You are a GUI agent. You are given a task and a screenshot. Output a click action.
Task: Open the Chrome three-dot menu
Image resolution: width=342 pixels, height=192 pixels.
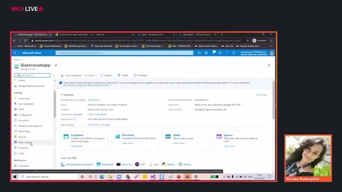coord(271,41)
